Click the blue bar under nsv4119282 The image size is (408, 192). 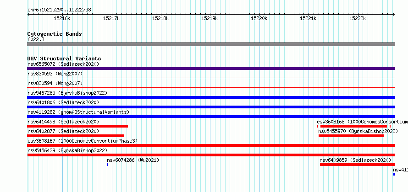211,117
